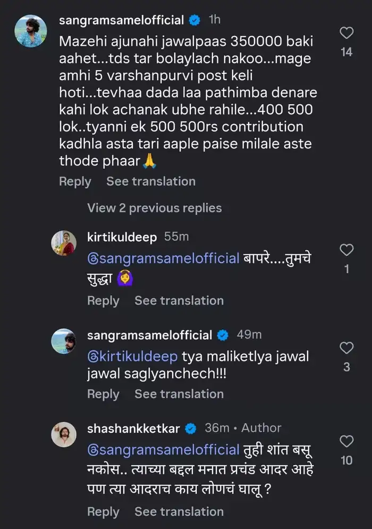The width and height of the screenshot is (372, 529).
Task: Click verified badge on Sangram's second comment
Action: [x=223, y=335]
